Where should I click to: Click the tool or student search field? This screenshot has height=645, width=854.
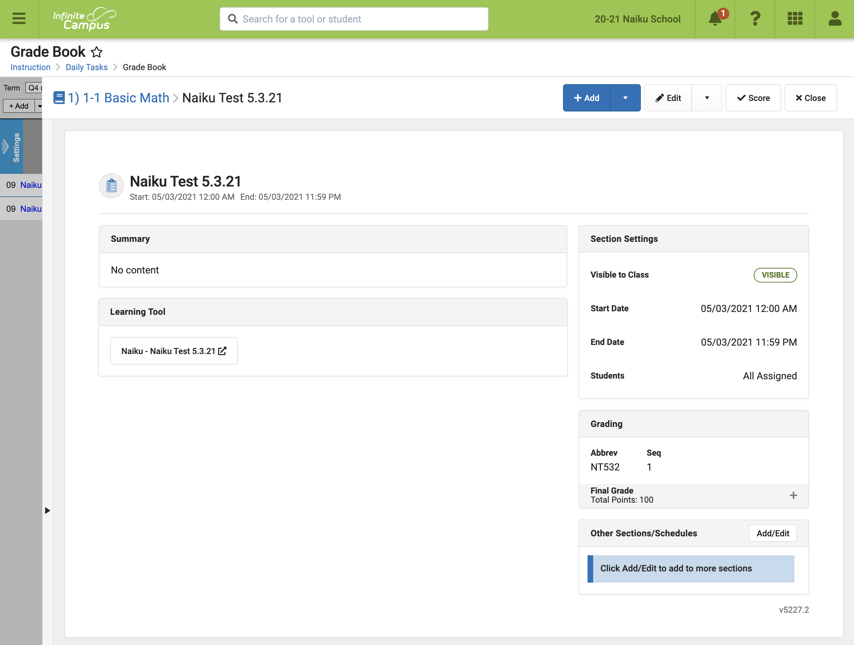click(x=353, y=19)
